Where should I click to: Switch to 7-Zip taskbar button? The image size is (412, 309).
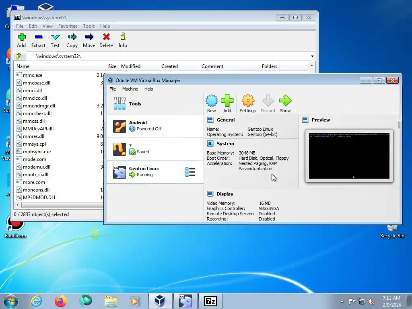(x=210, y=301)
